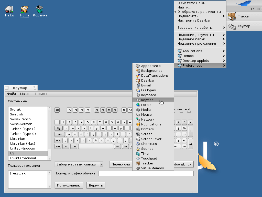The image size is (262, 197).
Task: Open the Файл menu in Keymap
Action: point(12,94)
